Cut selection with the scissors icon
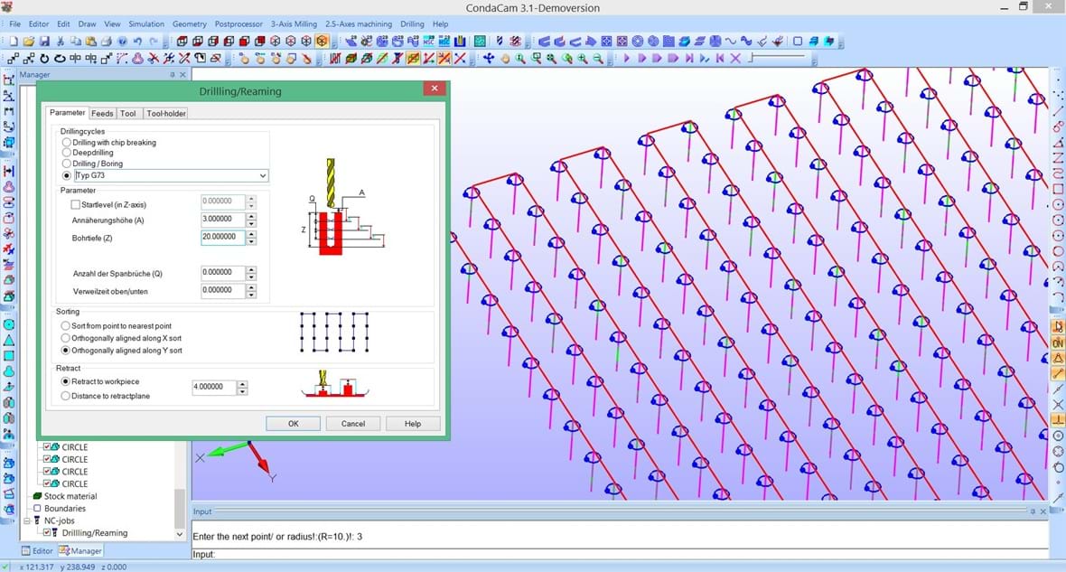 point(61,42)
